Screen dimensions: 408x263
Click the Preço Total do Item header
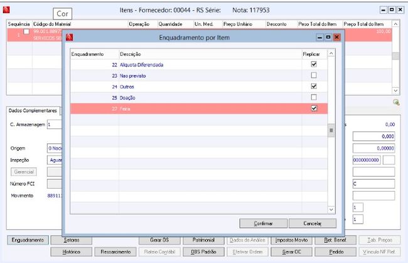point(367,24)
